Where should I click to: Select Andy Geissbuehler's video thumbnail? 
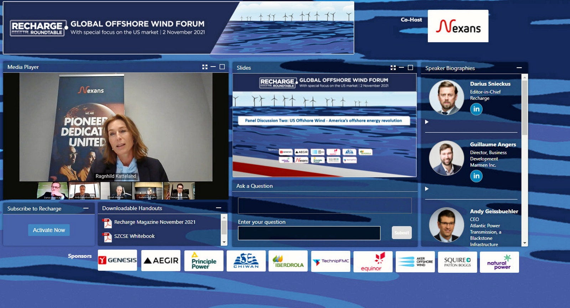pos(84,191)
